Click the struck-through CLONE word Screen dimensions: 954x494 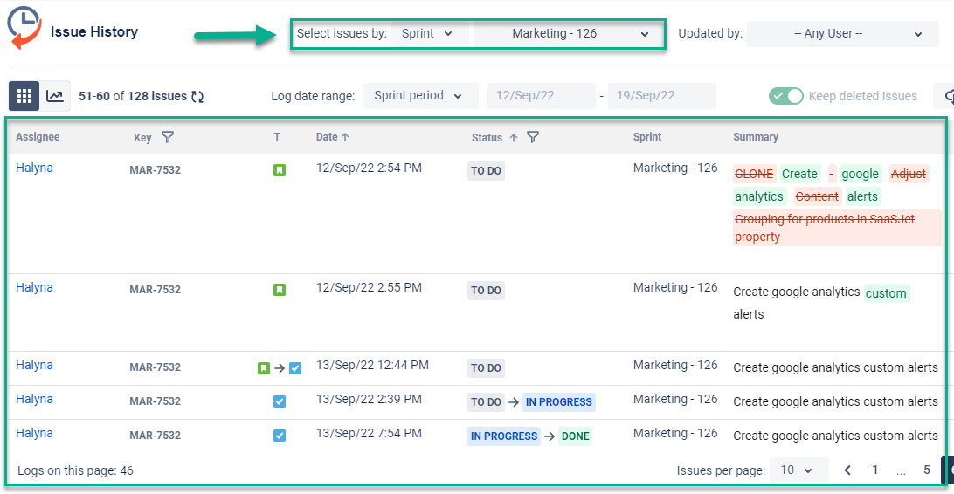pos(754,175)
